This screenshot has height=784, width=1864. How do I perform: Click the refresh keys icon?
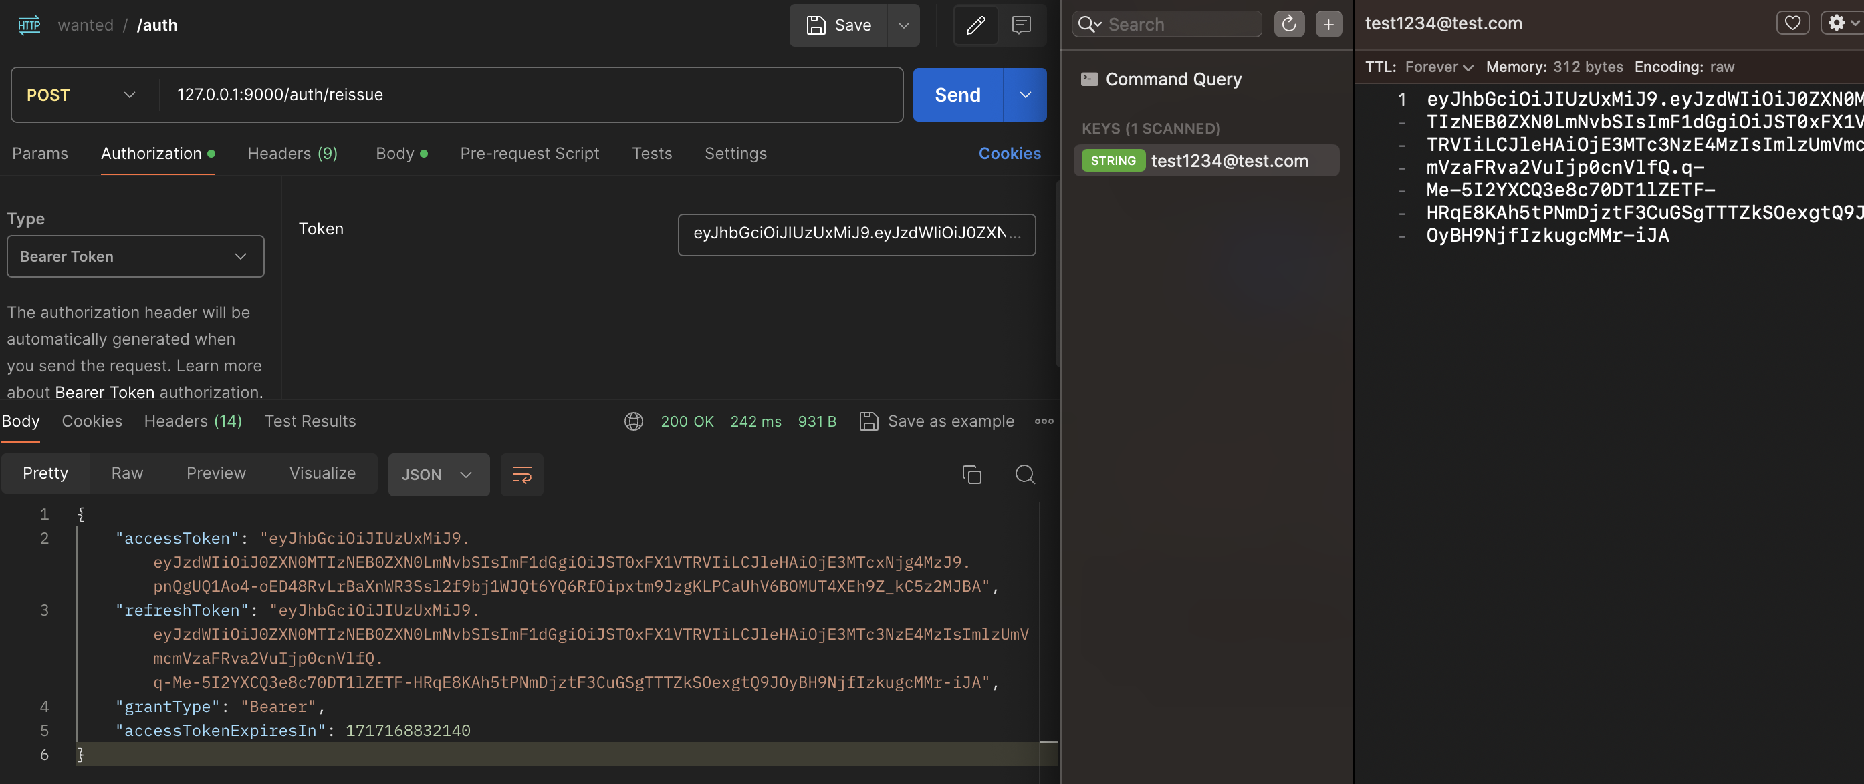1289,24
